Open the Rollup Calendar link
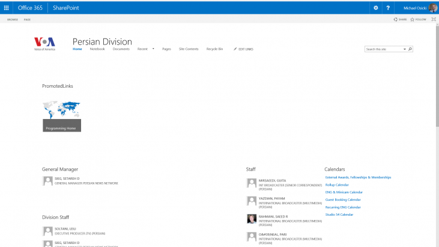The width and height of the screenshot is (439, 247). [337, 185]
